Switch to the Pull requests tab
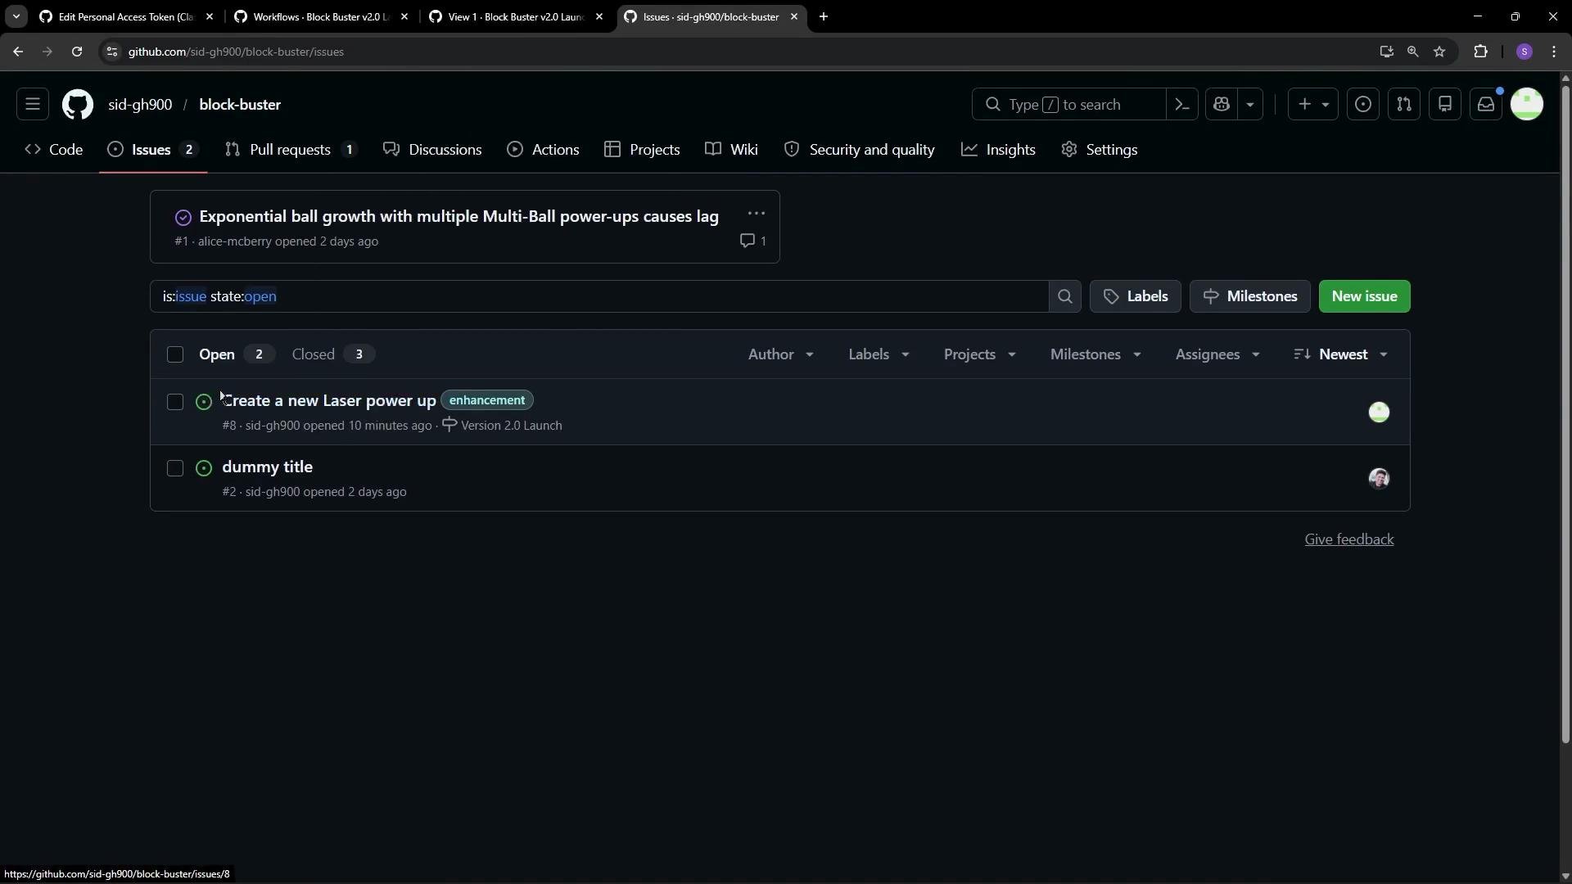Screen dimensions: 1572x884 [x=291, y=150]
